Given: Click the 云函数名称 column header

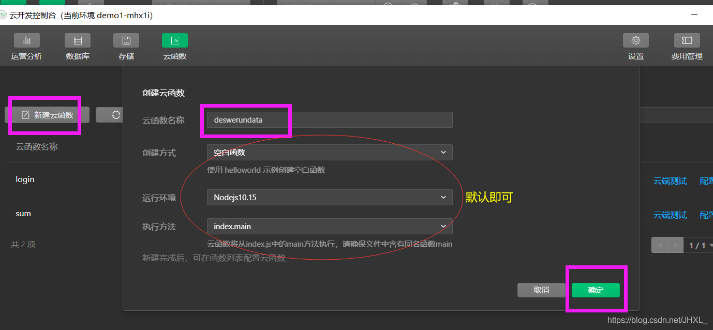Looking at the screenshot, I should point(37,147).
